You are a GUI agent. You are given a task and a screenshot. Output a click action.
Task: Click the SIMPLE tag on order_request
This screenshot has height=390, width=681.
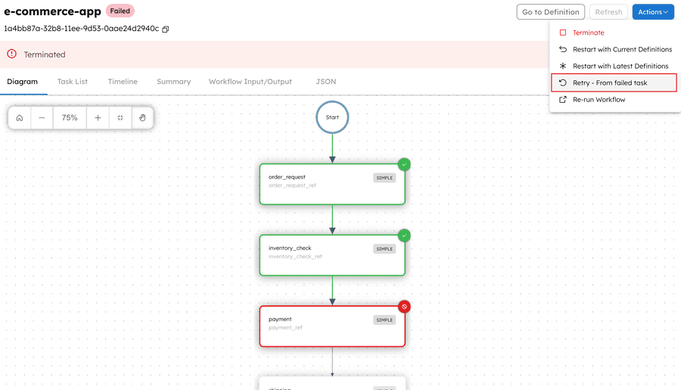[384, 178]
